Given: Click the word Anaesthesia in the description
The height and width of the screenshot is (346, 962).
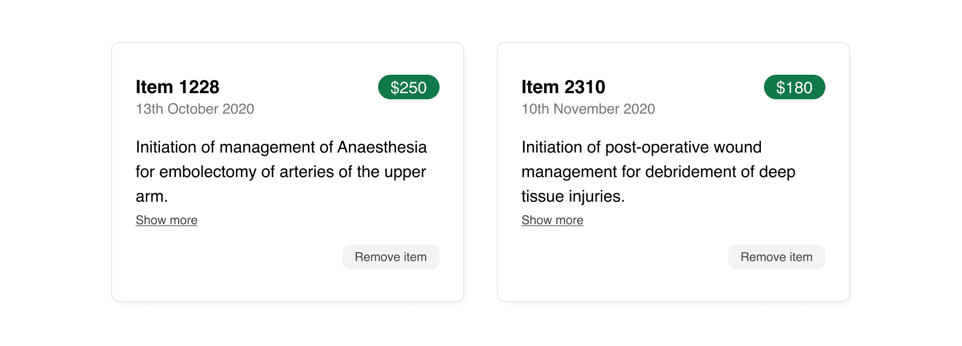Looking at the screenshot, I should click(382, 147).
